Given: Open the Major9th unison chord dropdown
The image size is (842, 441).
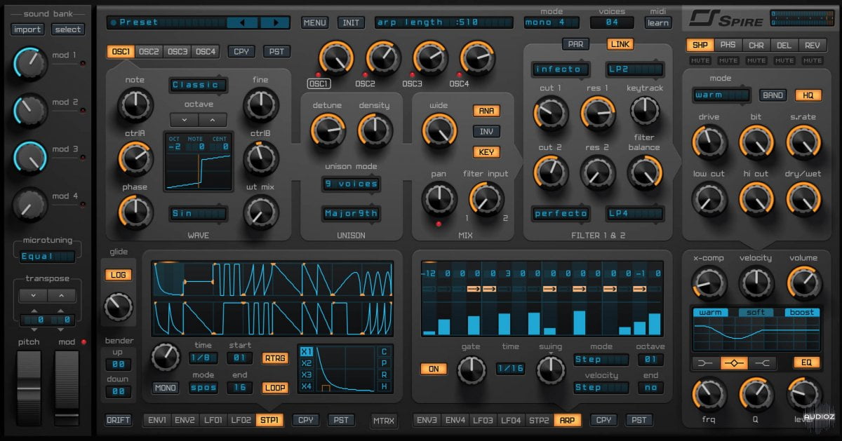Looking at the screenshot, I should tap(351, 213).
